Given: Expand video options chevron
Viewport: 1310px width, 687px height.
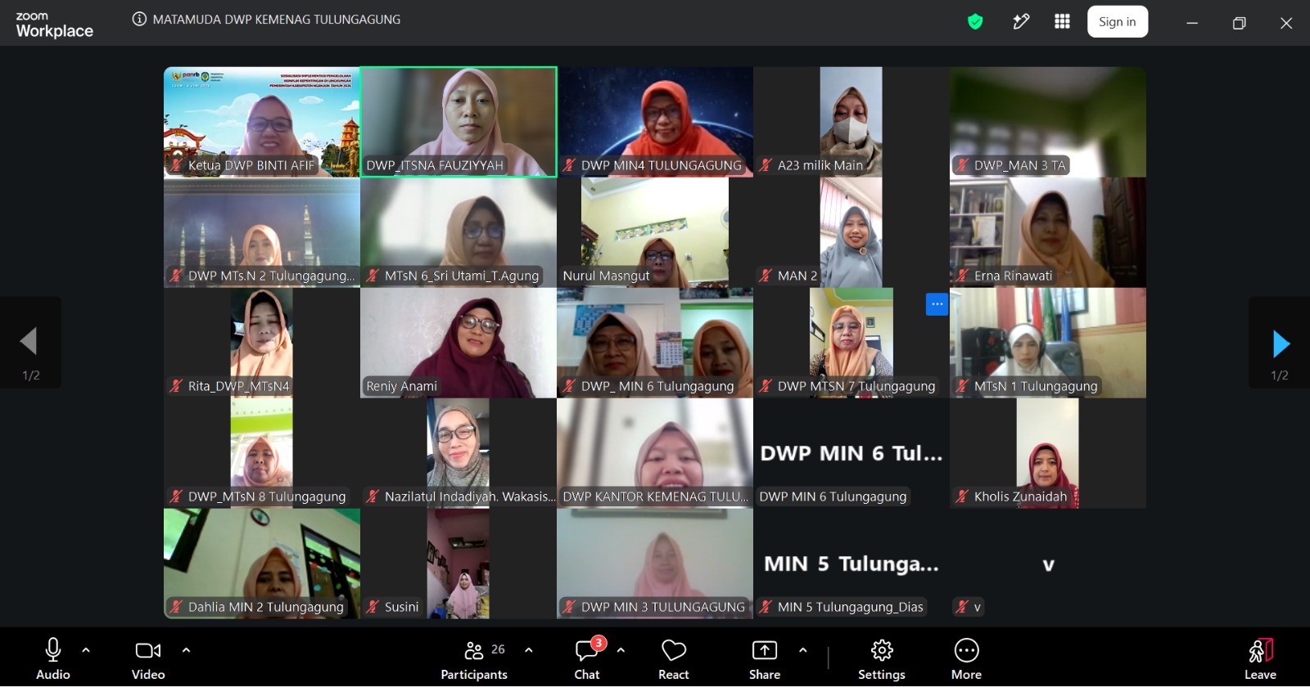Looking at the screenshot, I should pos(186,650).
